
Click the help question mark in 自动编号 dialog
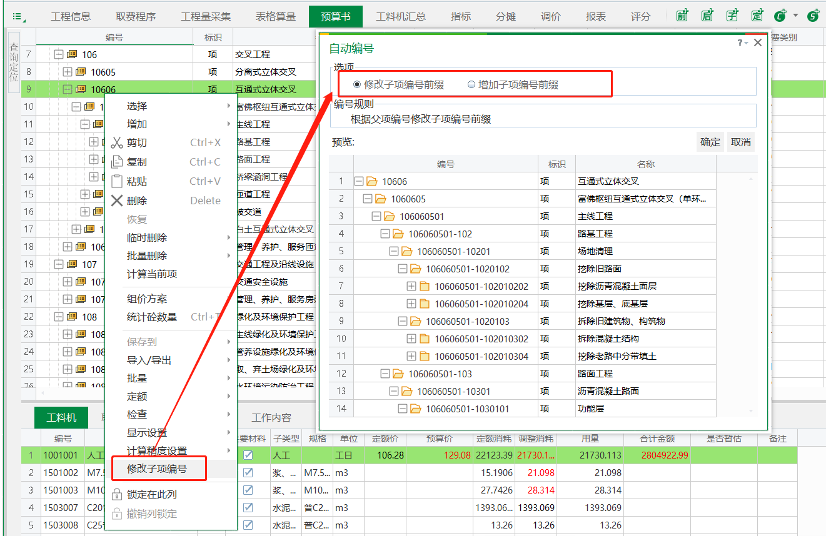coord(740,42)
